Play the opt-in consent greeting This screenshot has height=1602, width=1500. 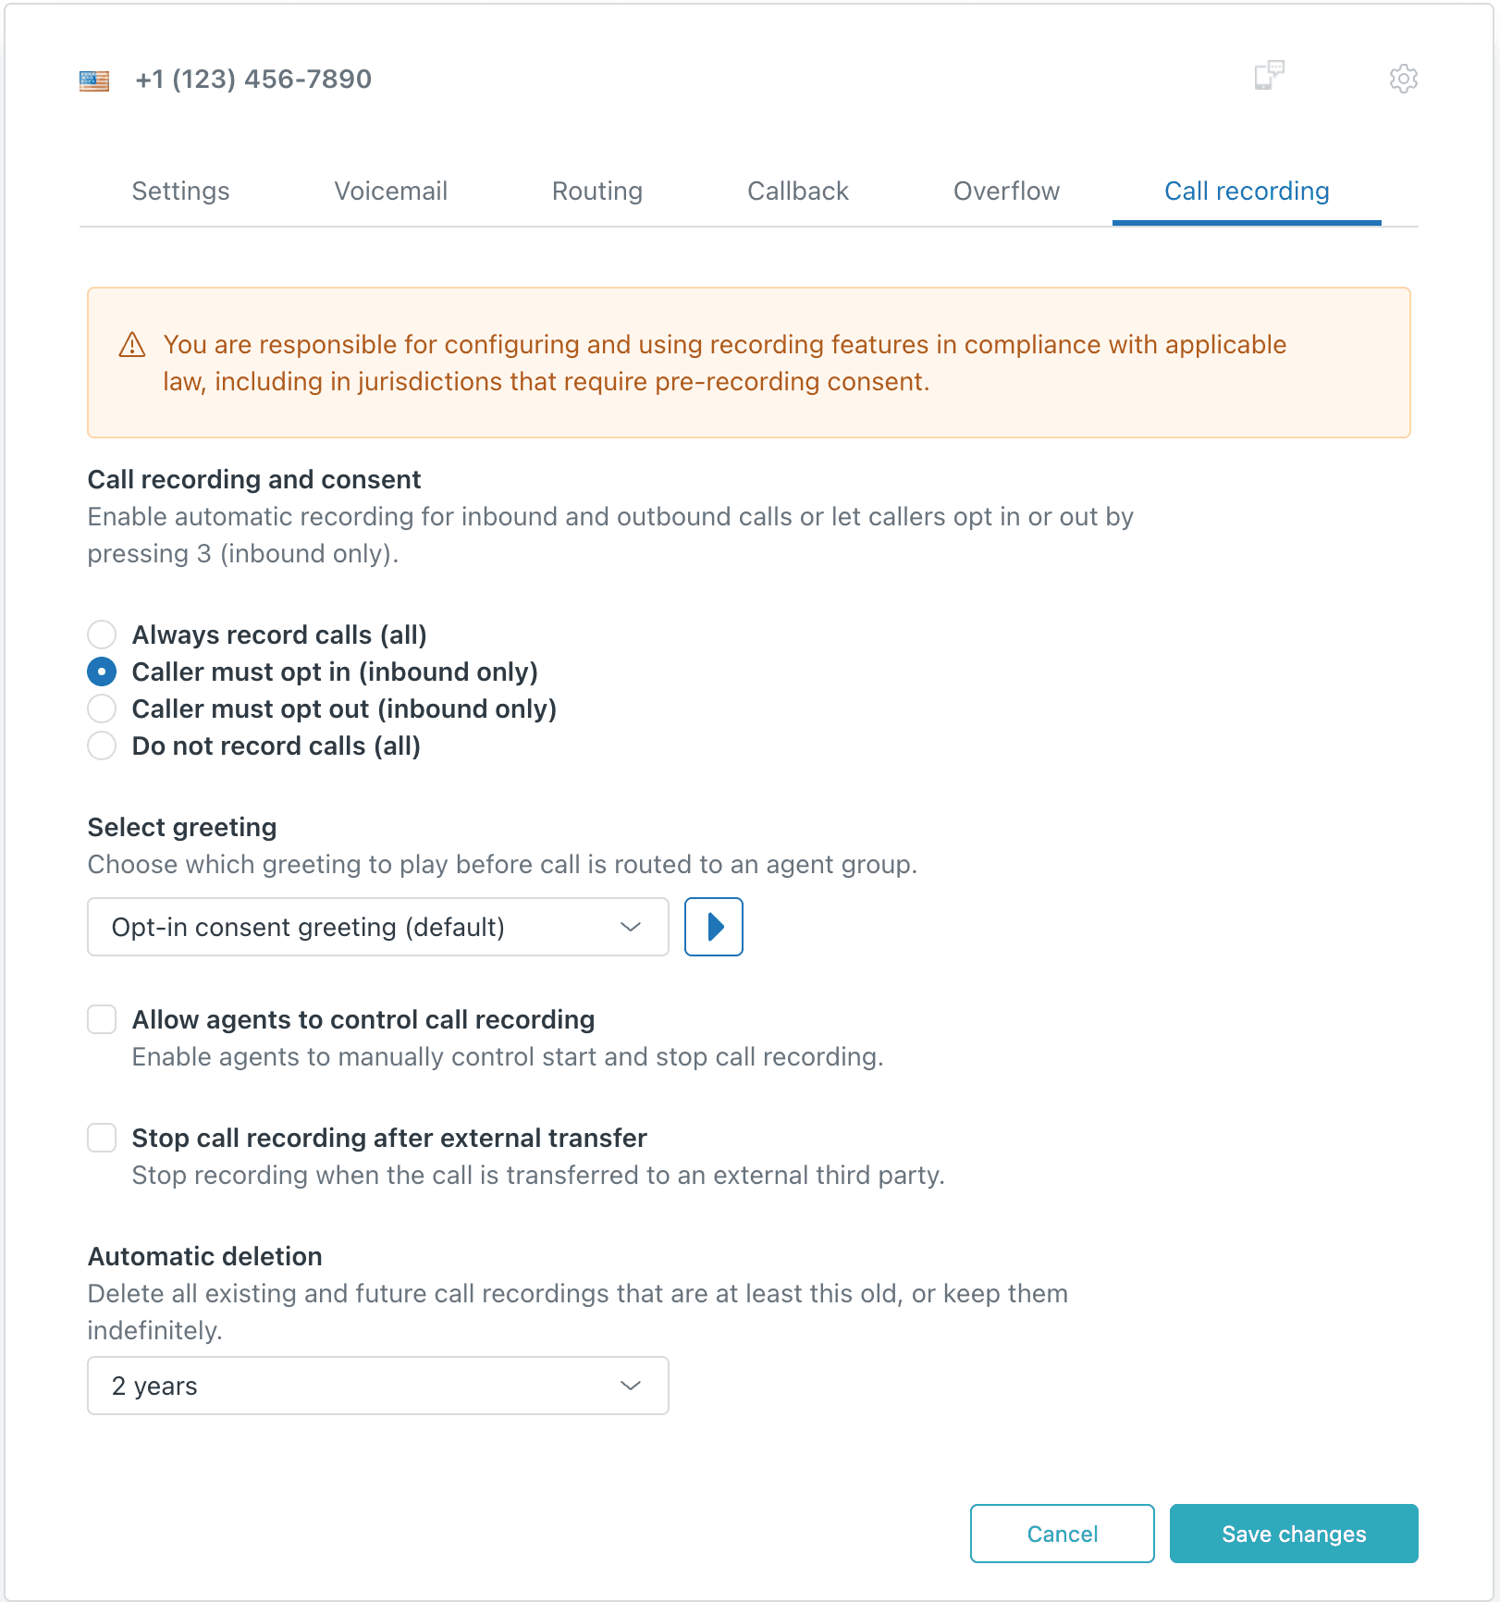(712, 926)
